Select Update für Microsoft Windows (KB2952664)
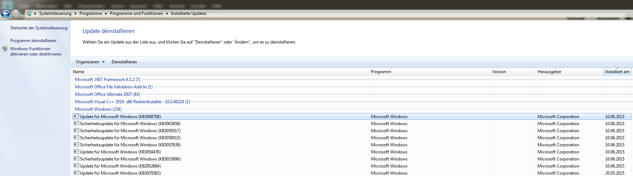 pyautogui.click(x=120, y=166)
